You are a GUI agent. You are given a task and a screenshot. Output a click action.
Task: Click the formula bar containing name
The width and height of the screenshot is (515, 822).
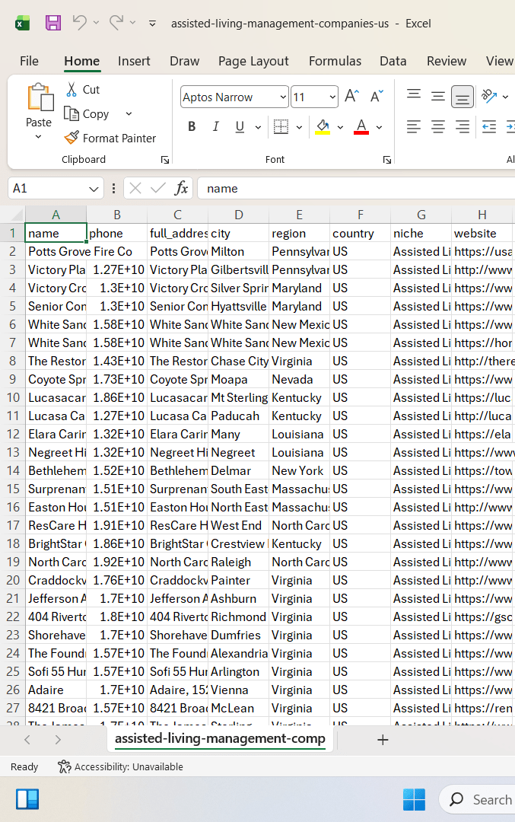356,188
